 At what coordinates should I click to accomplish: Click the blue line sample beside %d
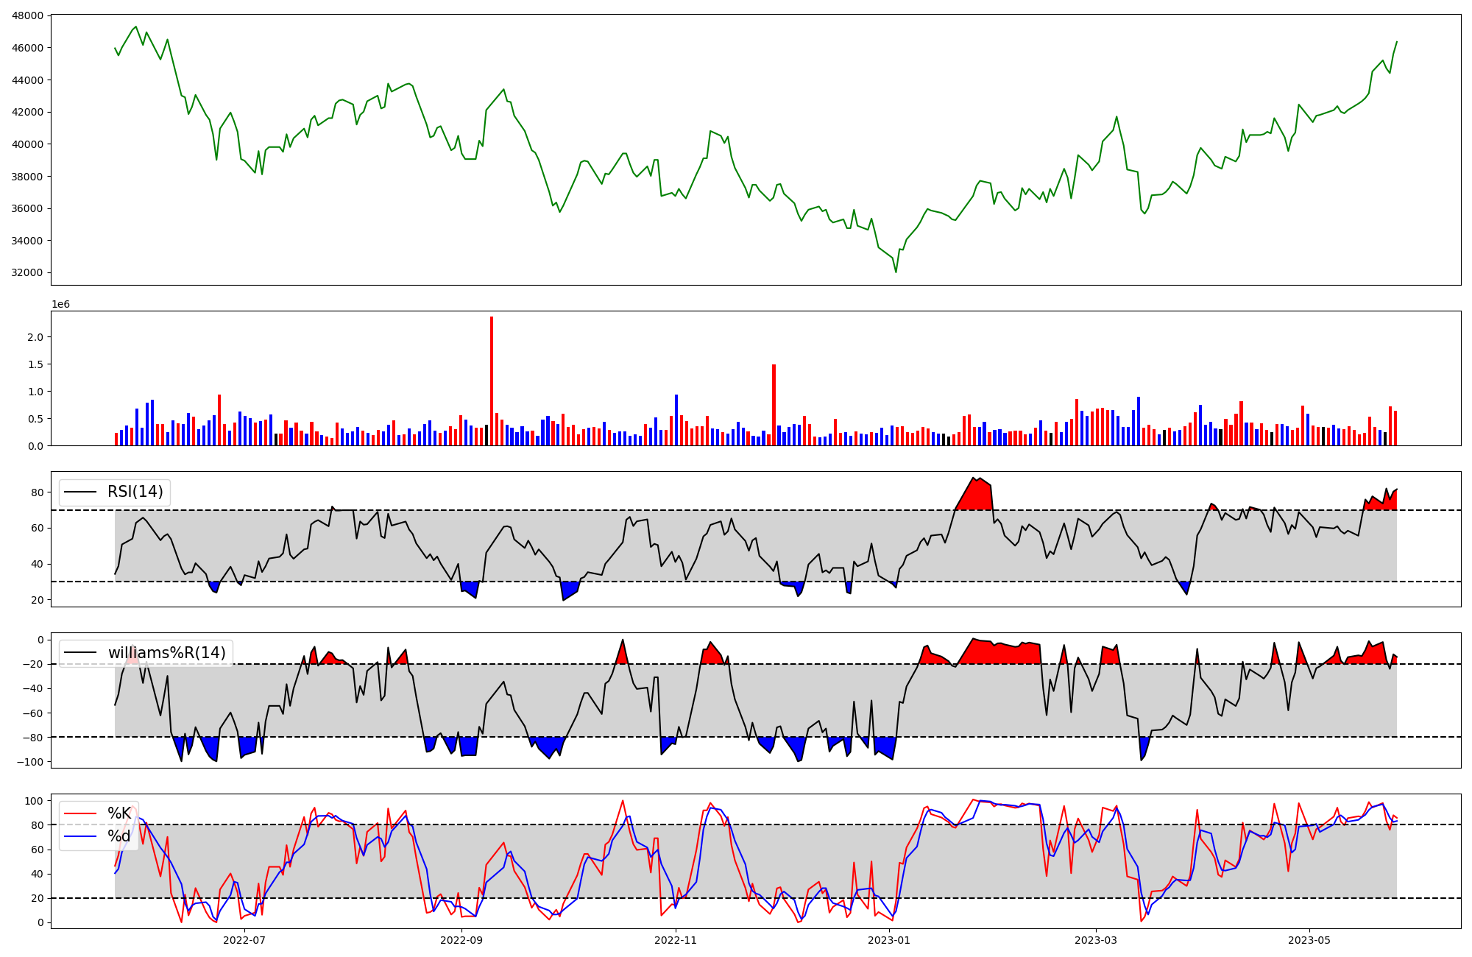80,836
